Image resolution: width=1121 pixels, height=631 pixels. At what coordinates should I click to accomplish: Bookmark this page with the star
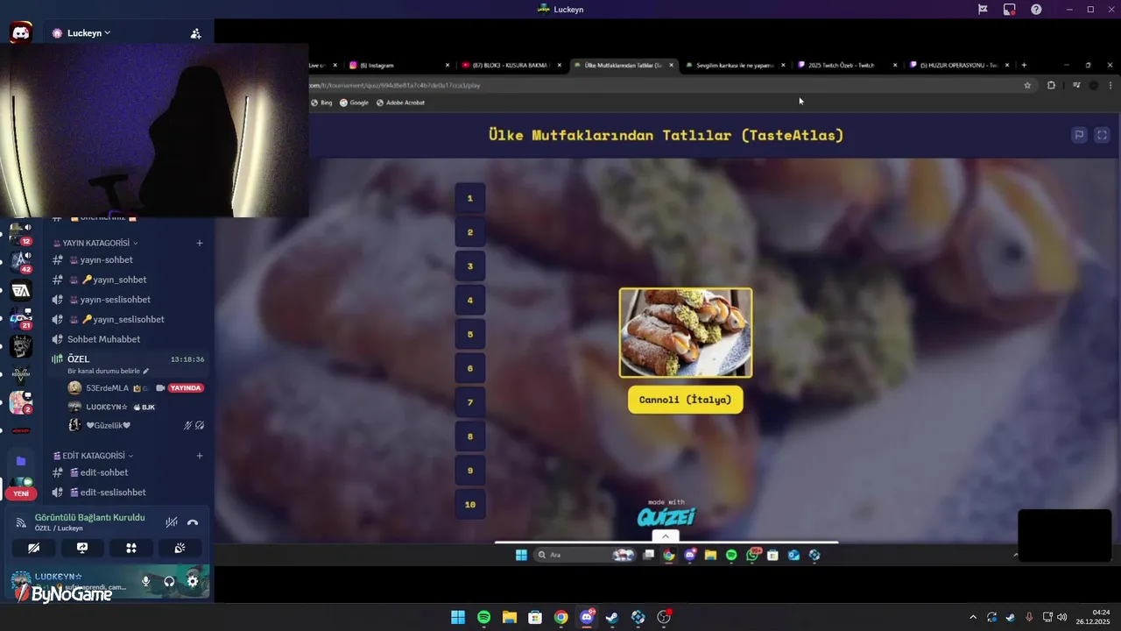pos(1027,85)
